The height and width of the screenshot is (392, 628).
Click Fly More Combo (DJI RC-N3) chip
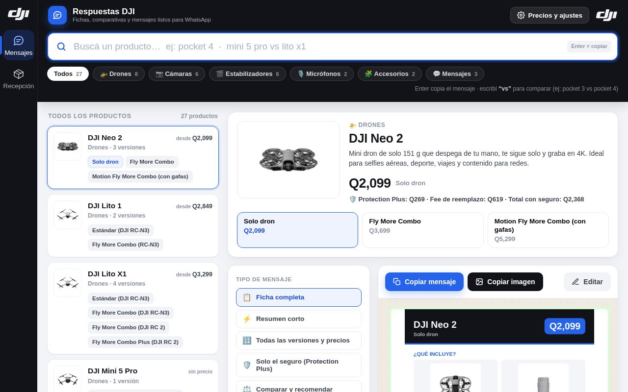coord(131,313)
